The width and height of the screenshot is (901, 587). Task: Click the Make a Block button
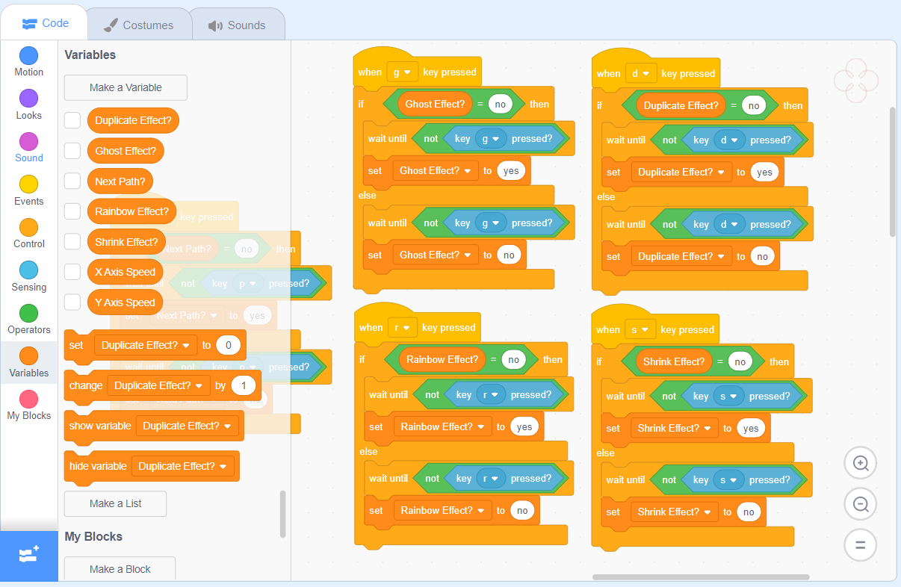coord(120,569)
